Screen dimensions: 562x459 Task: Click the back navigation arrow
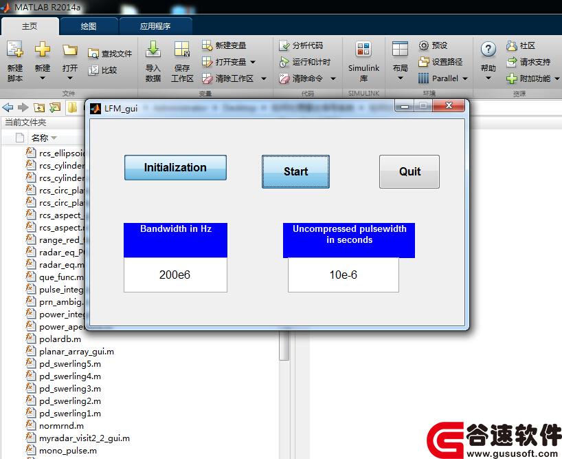pyautogui.click(x=8, y=107)
